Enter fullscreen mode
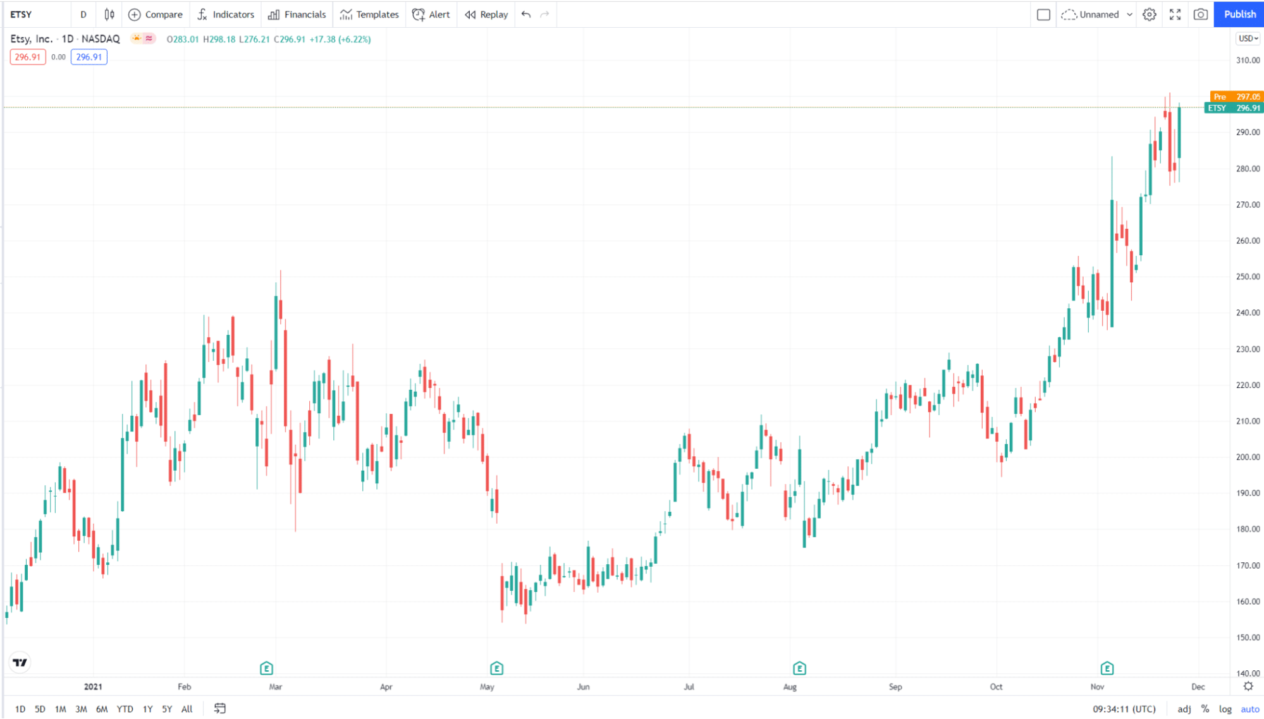The image size is (1264, 719). click(1175, 14)
